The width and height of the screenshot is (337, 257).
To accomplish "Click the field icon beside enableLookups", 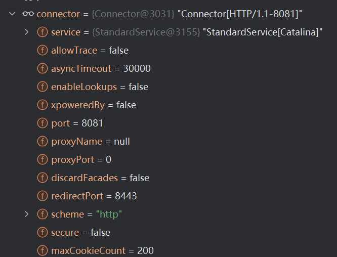I will (43, 87).
